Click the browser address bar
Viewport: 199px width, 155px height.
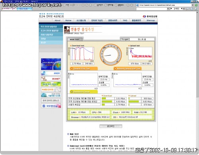(x=164, y=5)
